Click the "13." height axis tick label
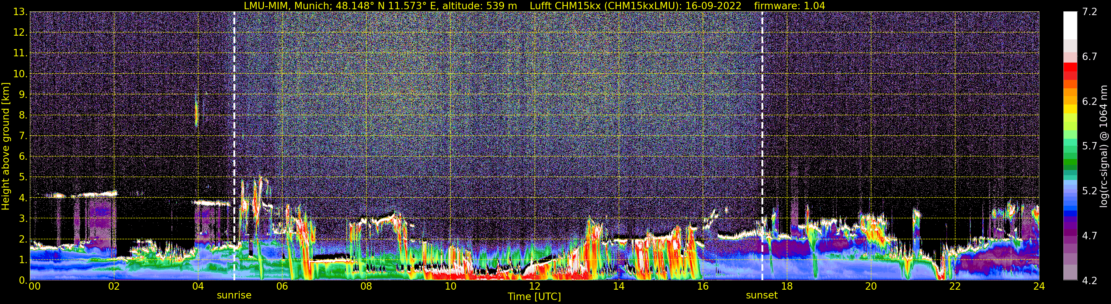 coord(20,12)
